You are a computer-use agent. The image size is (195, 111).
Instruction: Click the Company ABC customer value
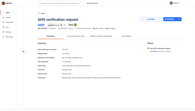coord(67,70)
